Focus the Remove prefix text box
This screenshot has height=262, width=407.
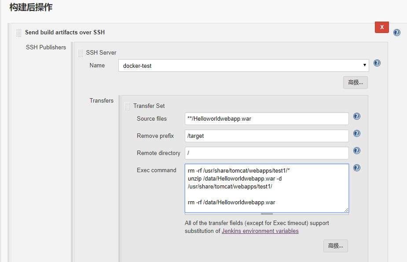click(267, 136)
